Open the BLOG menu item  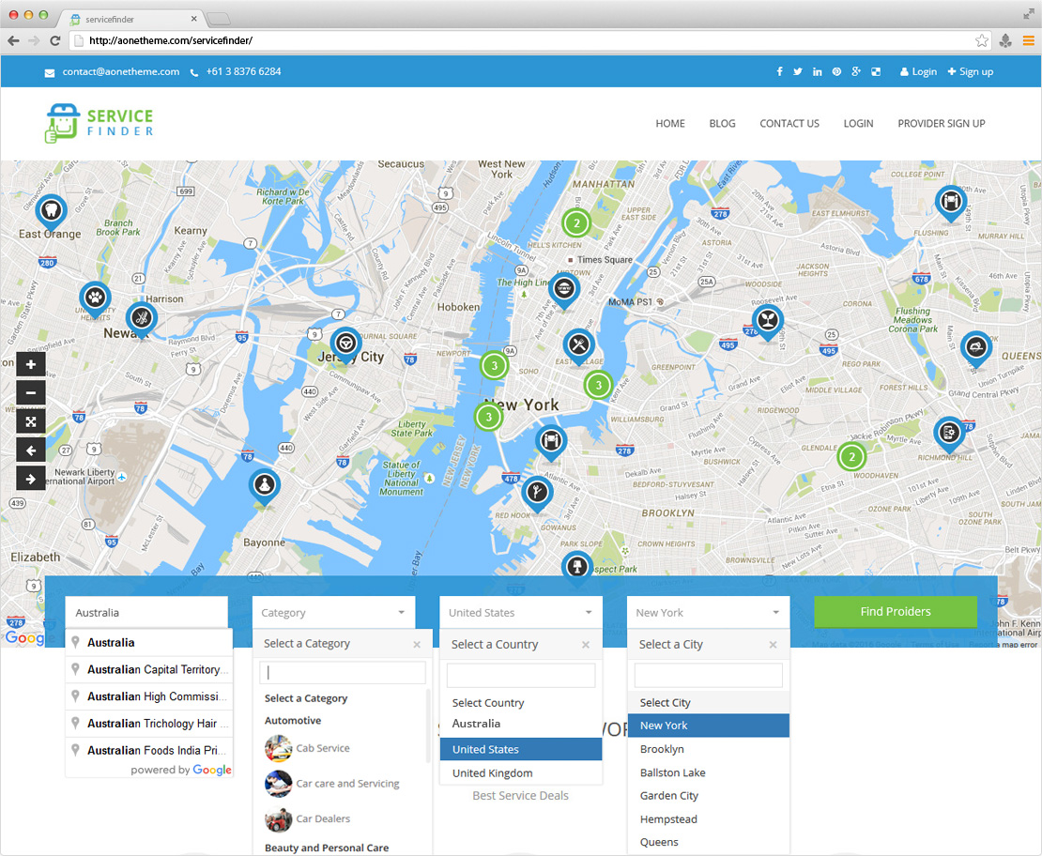coord(722,123)
